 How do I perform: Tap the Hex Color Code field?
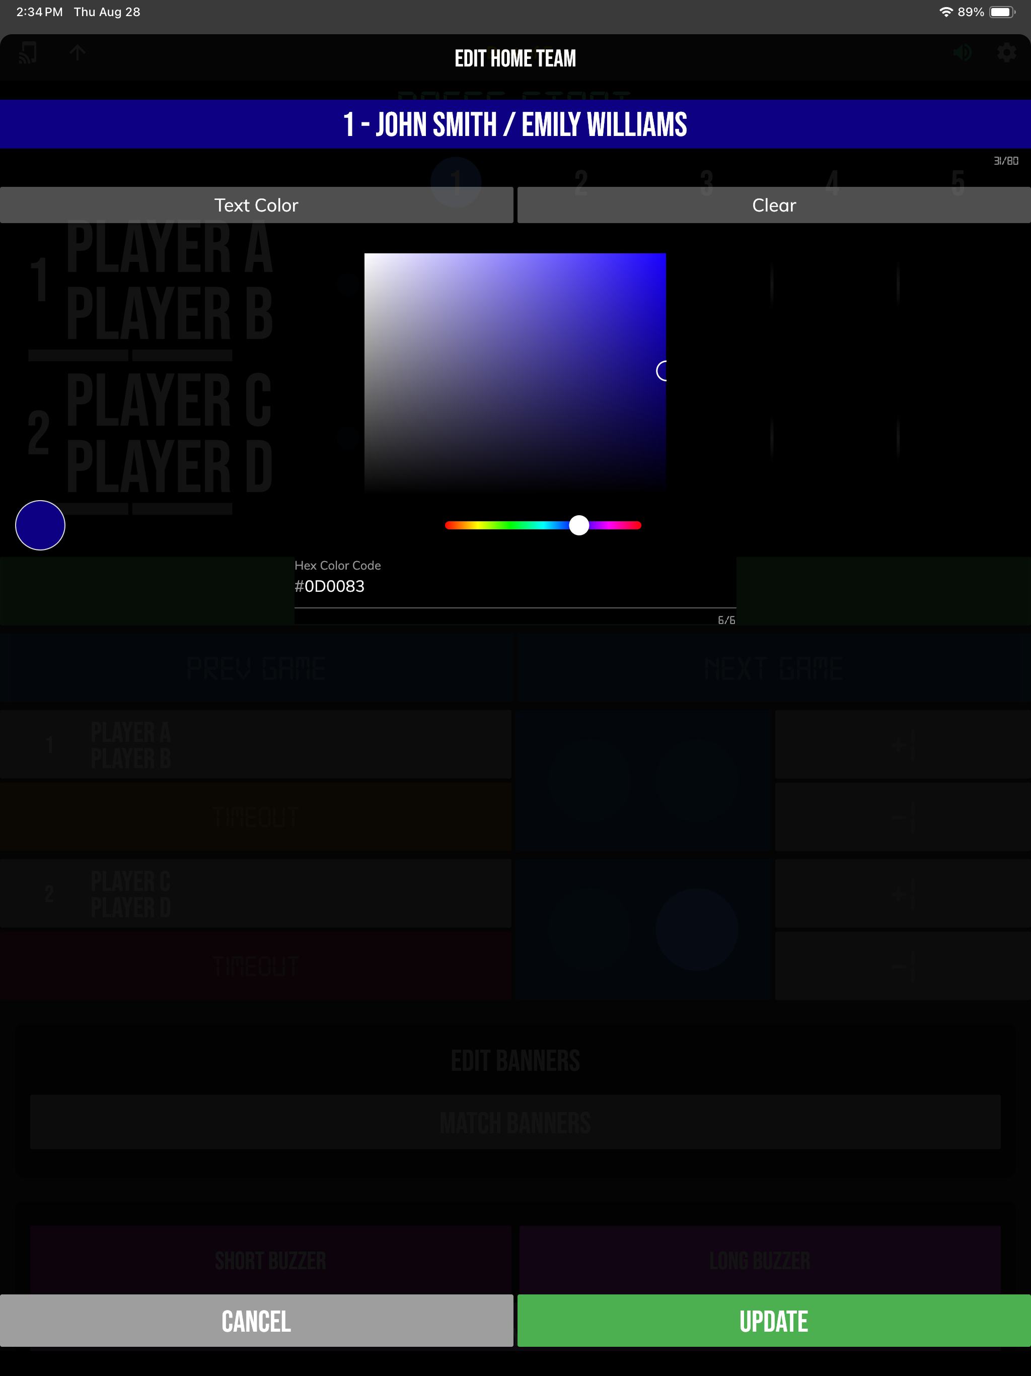tap(515, 586)
